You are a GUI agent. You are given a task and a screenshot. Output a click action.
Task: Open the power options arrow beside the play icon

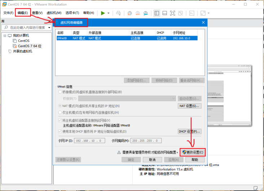[109, 13]
